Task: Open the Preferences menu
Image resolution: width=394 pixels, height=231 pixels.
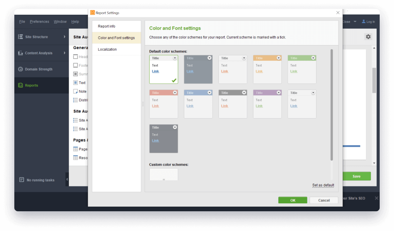Action: click(x=39, y=22)
